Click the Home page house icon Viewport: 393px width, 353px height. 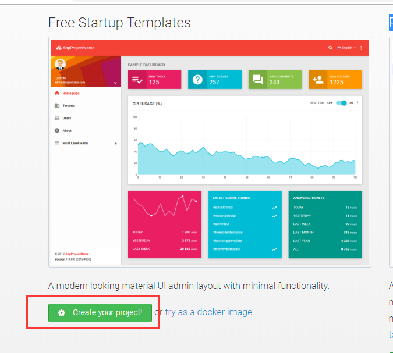click(57, 93)
